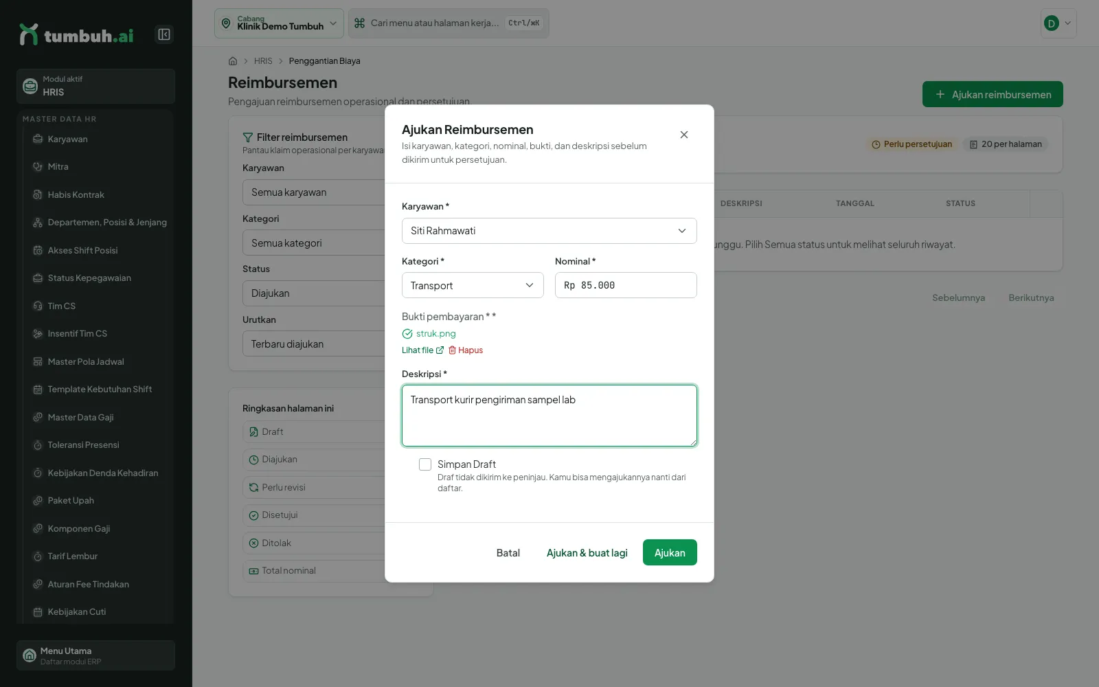Tick the Simpan Draft checkbox
The image size is (1099, 687).
[x=425, y=464]
